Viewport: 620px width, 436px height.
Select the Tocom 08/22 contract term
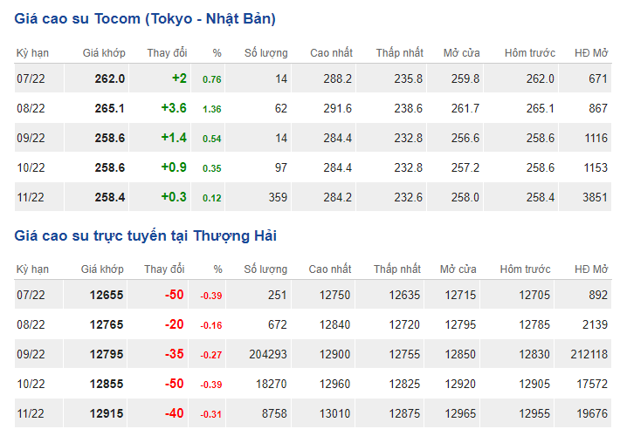point(31,108)
